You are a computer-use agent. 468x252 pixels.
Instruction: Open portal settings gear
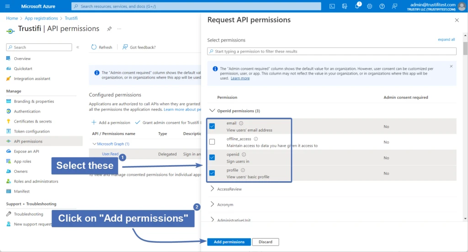coord(369,6)
